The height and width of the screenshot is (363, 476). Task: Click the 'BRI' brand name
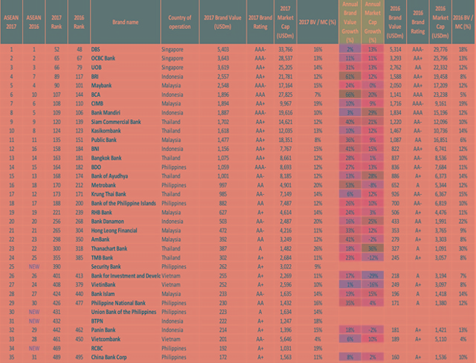[x=94, y=77]
